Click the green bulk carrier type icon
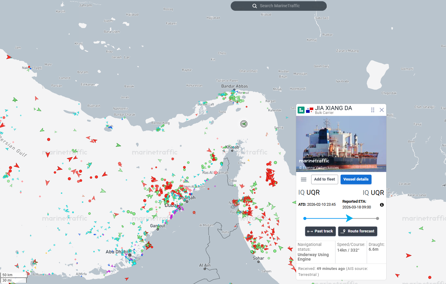 click(x=301, y=110)
